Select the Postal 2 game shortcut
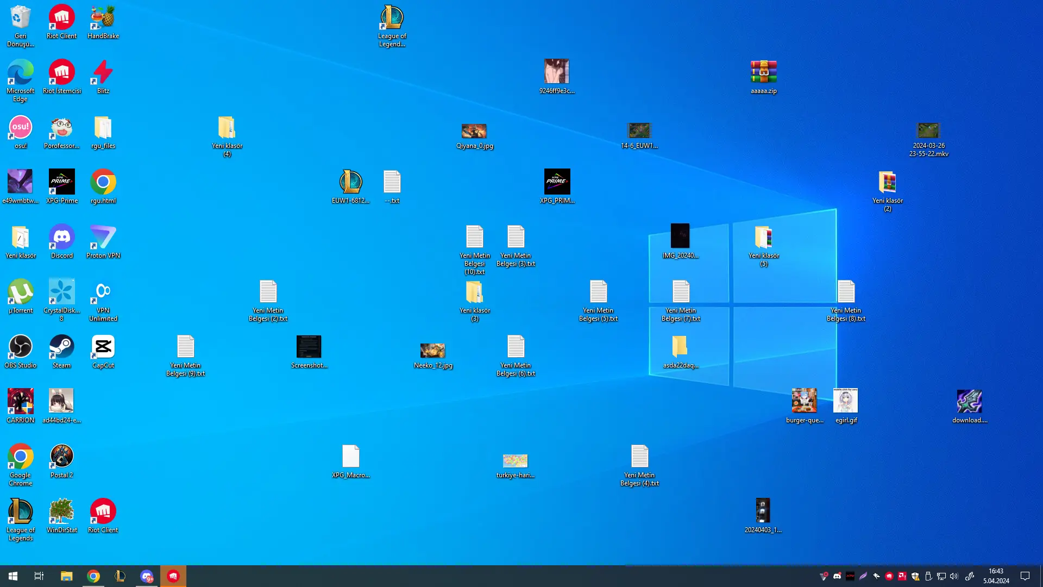1043x587 pixels. coord(62,461)
